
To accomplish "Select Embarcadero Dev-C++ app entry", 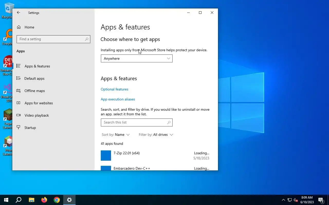I will [x=155, y=167].
